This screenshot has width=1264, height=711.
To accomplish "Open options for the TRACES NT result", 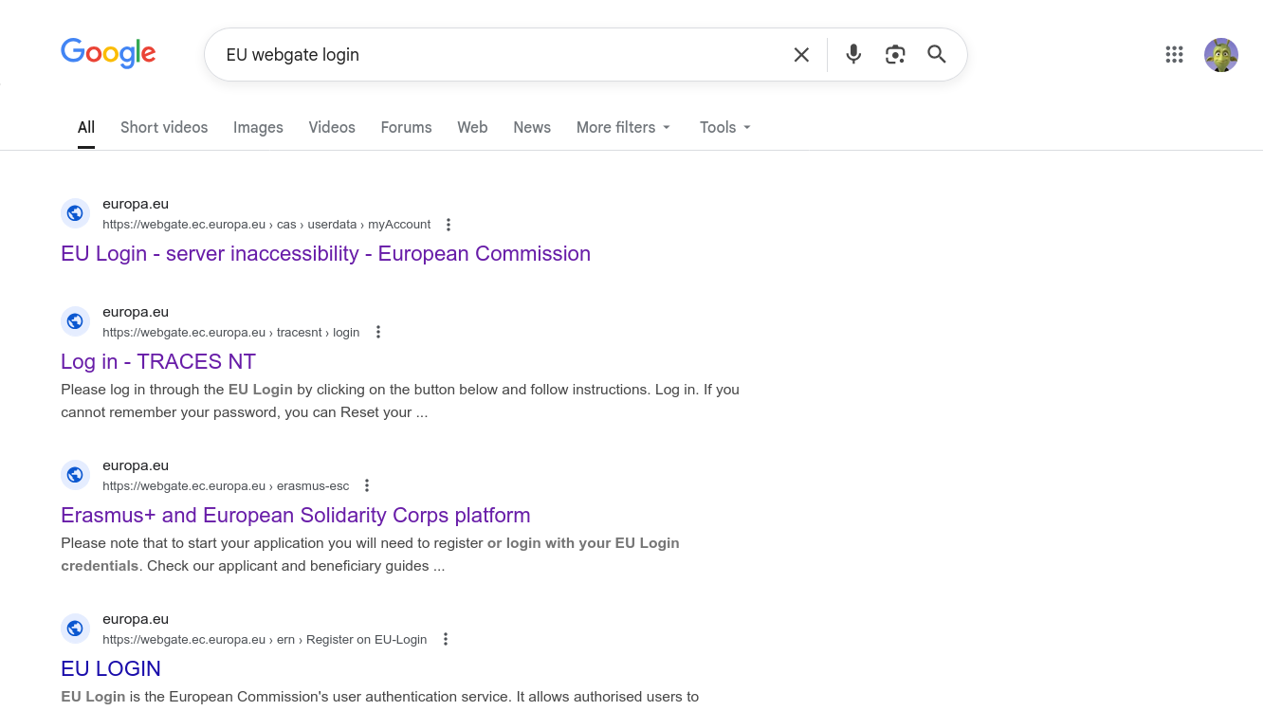I will tap(378, 332).
